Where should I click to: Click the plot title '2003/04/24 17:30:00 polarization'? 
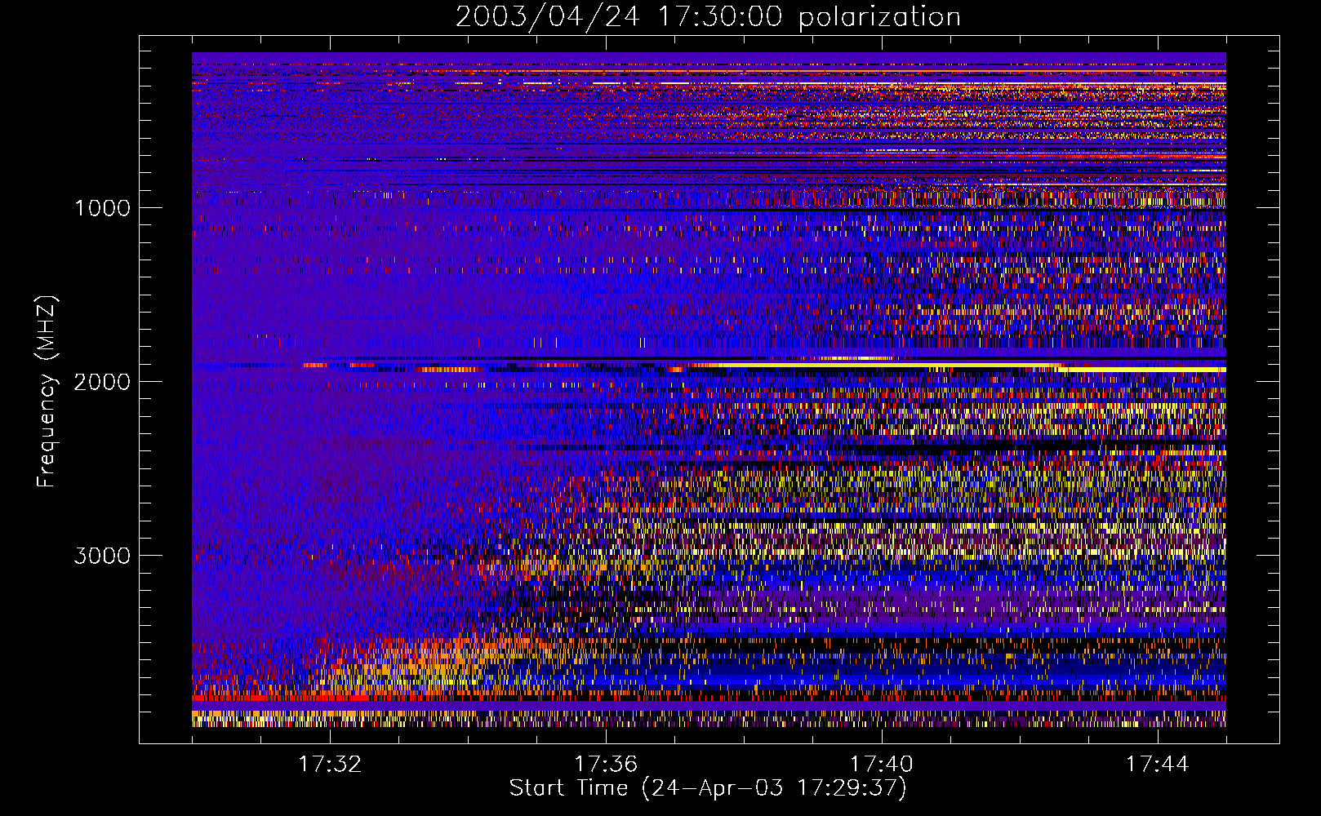[708, 17]
